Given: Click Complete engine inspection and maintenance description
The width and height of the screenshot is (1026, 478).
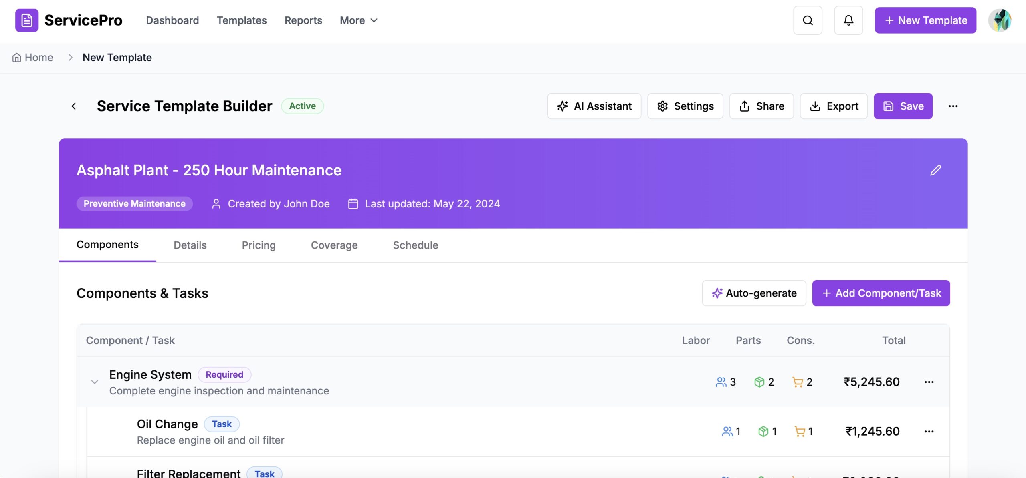Looking at the screenshot, I should click(x=219, y=391).
